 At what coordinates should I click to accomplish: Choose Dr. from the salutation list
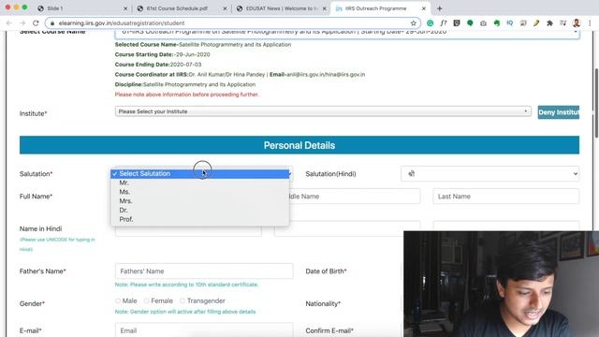[x=199, y=211]
